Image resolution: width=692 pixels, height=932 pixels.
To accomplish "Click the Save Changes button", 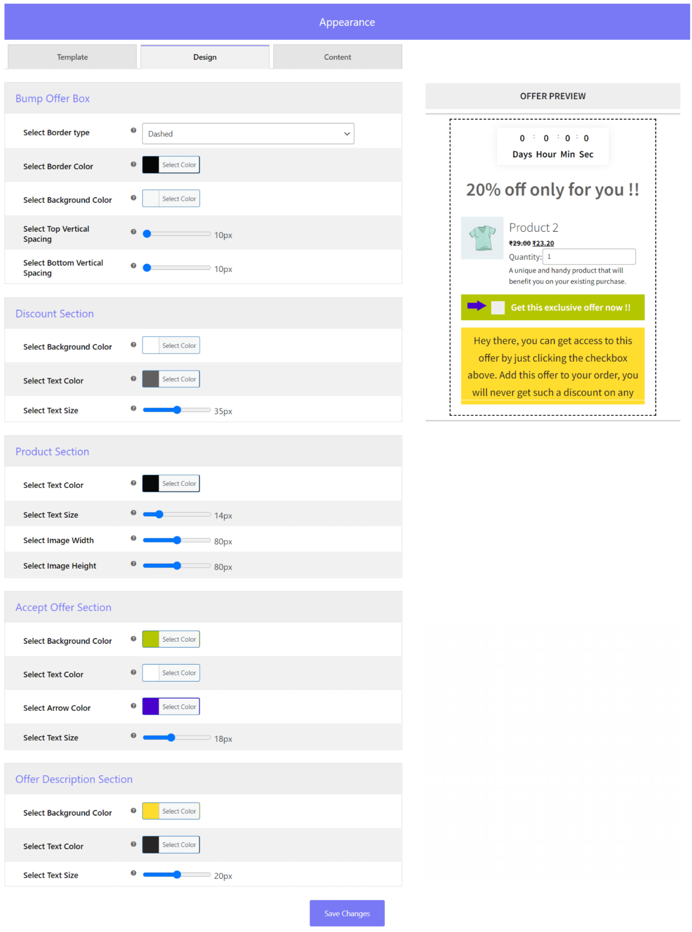I will (x=347, y=913).
